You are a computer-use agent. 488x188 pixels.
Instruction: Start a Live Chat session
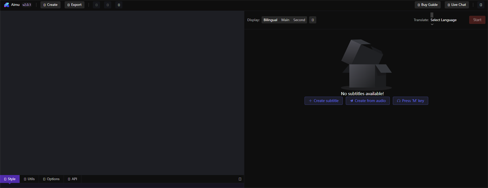pos(457,5)
